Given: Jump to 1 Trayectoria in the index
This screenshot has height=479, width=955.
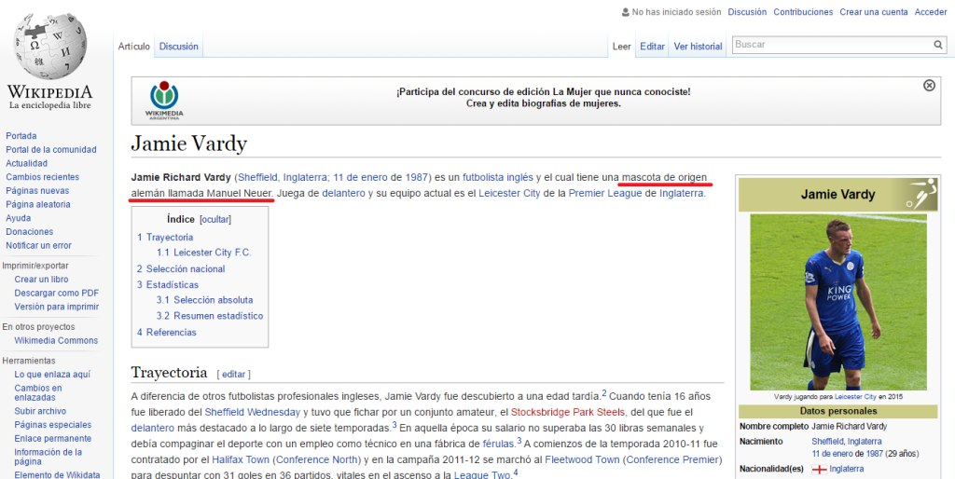Looking at the screenshot, I should [x=165, y=238].
